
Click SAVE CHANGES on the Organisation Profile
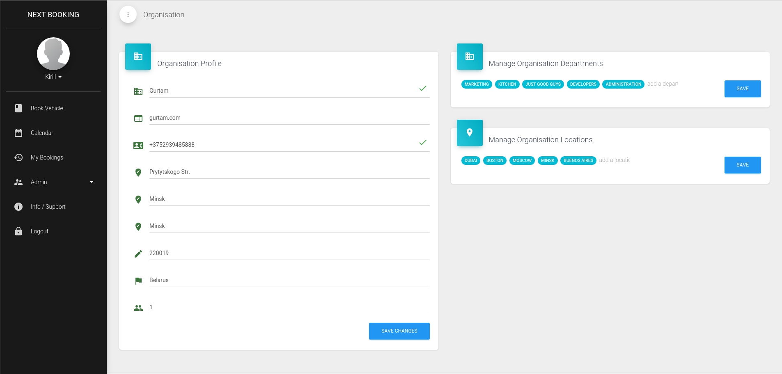[x=399, y=331]
